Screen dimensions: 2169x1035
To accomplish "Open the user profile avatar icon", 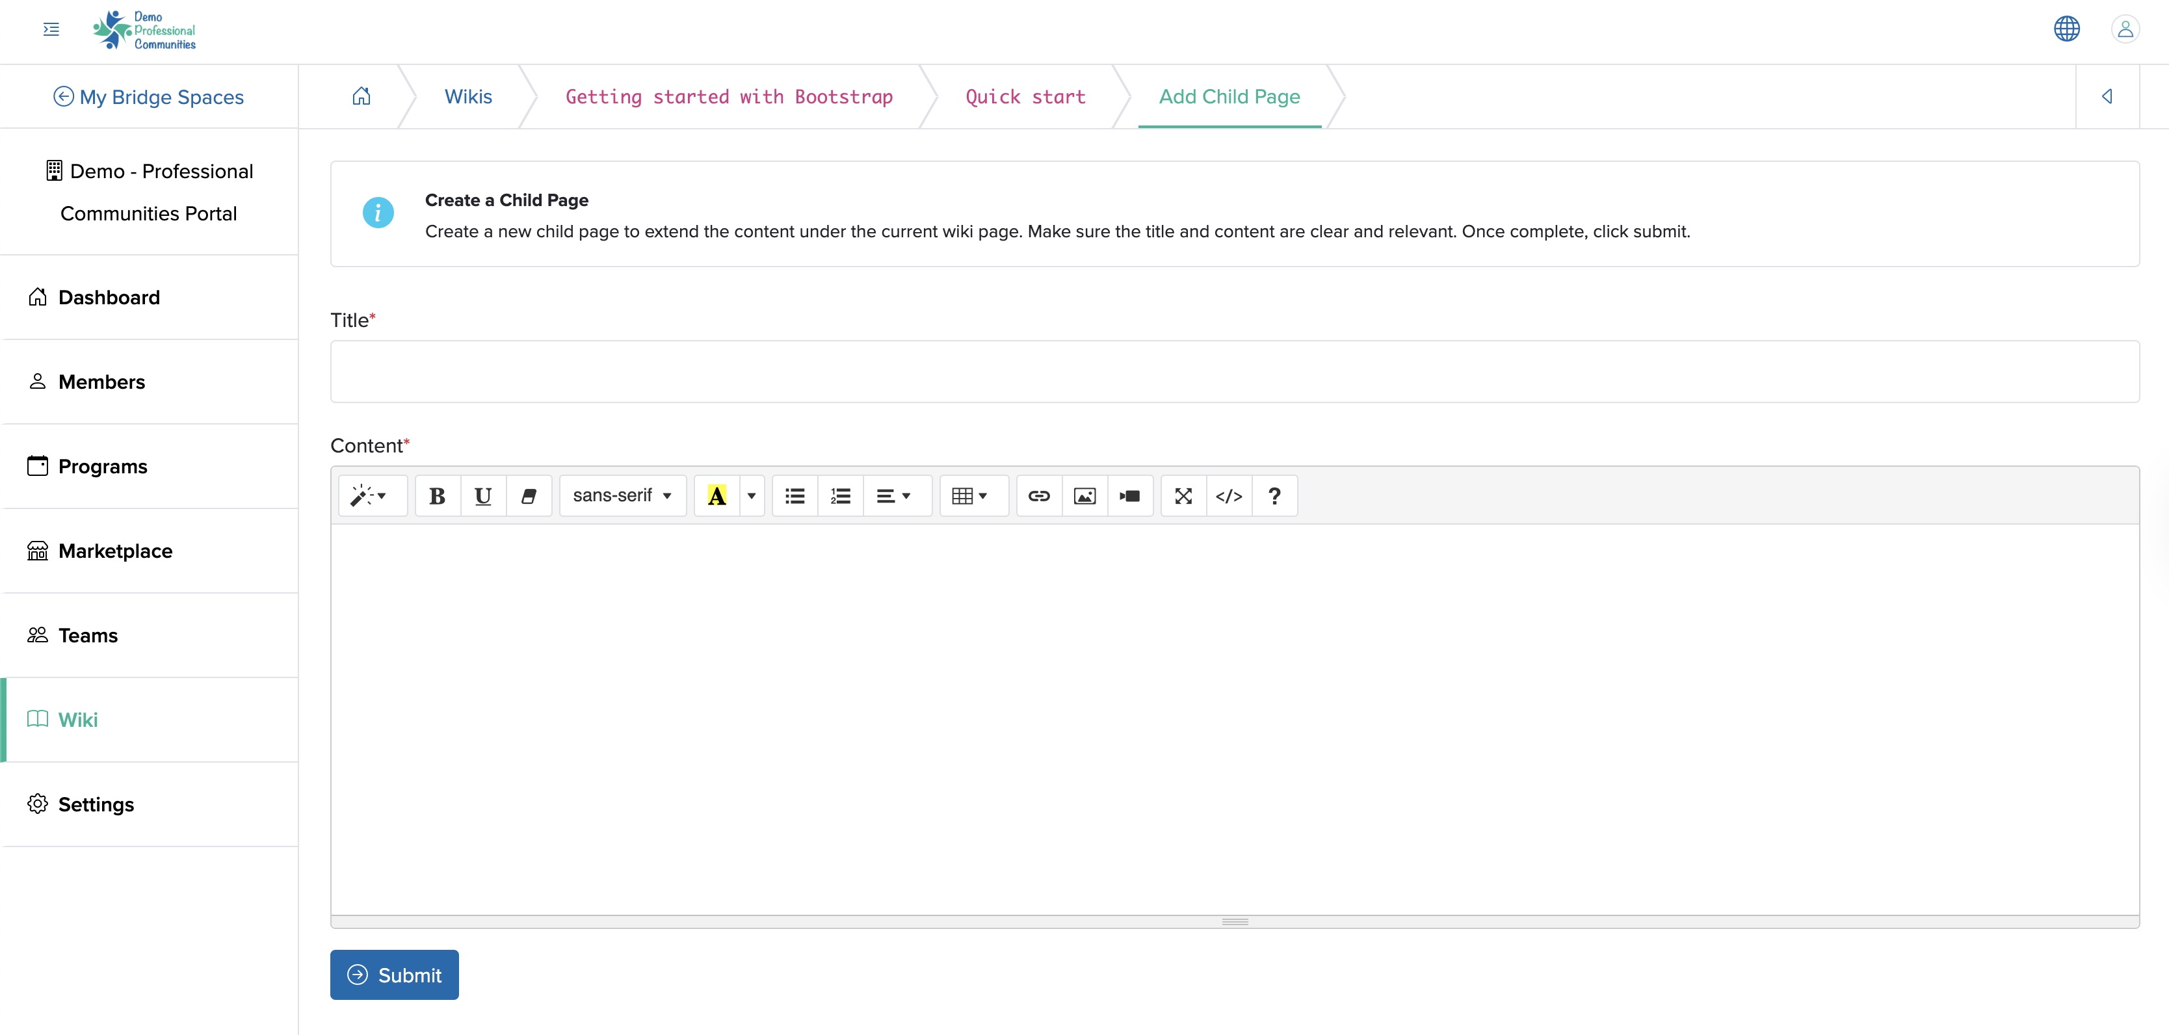I will (x=2125, y=29).
